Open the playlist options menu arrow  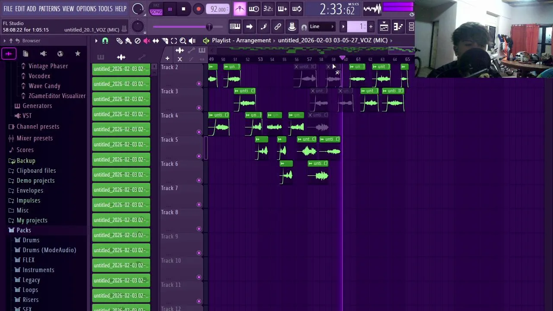point(96,41)
